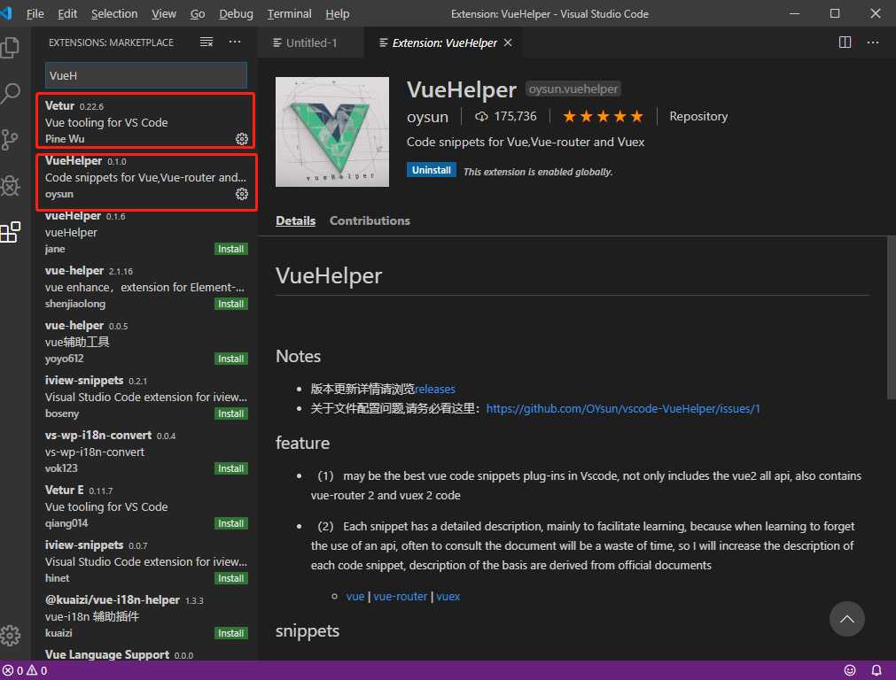
Task: Open the VueHelper extension gear menu
Action: click(x=242, y=194)
